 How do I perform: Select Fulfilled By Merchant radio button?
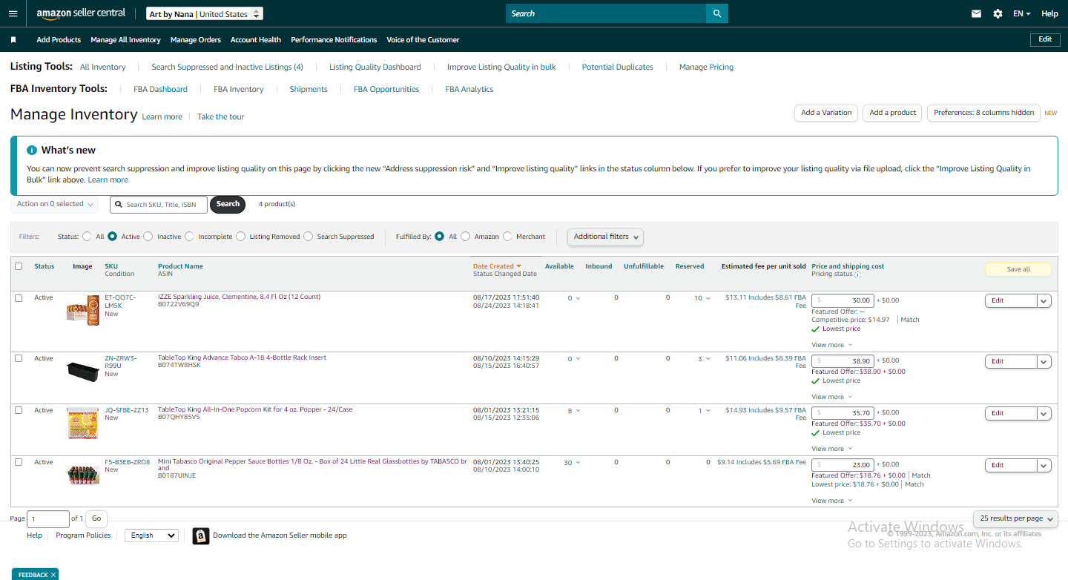(507, 237)
